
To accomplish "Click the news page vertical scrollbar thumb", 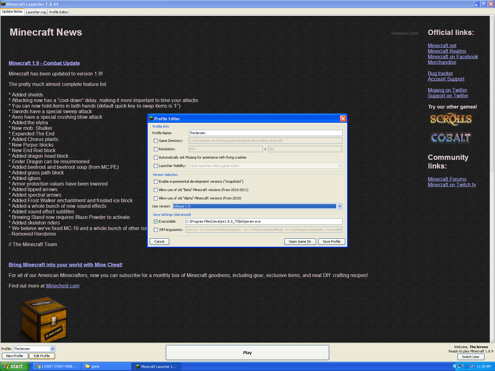I will 492,95.
